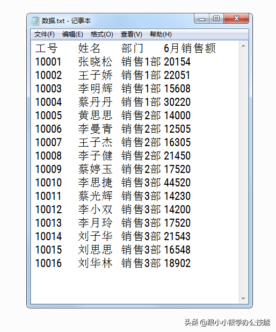This screenshot has width=276, height=332.
Task: Click the sales value 14230
Action: coord(177,196)
